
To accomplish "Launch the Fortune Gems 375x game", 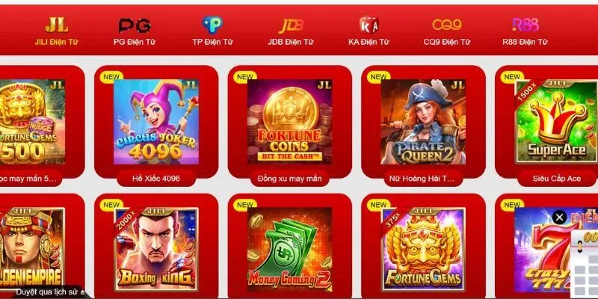I will pyautogui.click(x=423, y=250).
